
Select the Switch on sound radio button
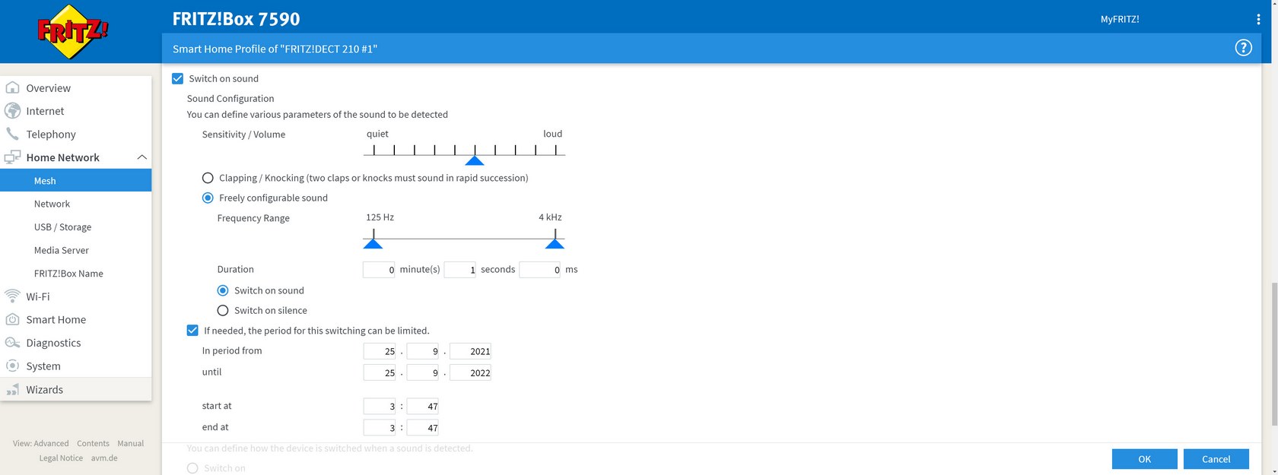pyautogui.click(x=223, y=290)
